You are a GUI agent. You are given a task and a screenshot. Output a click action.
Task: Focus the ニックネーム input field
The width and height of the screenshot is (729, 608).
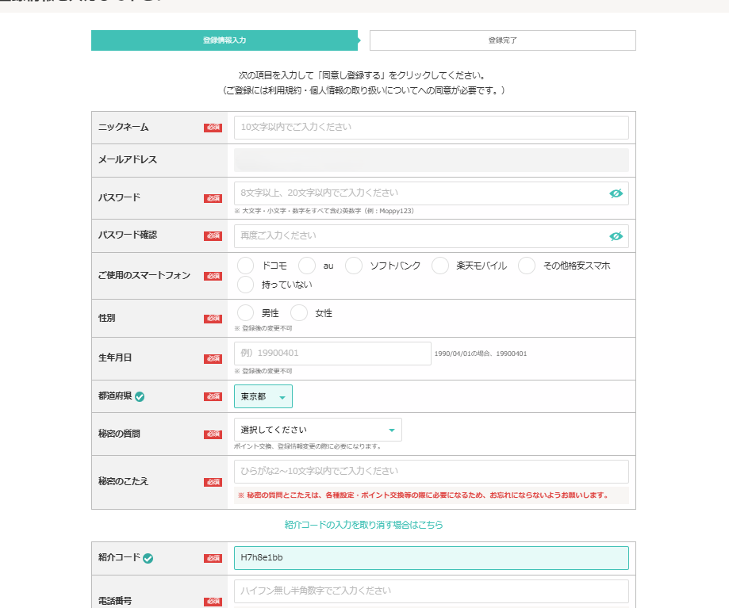point(432,128)
